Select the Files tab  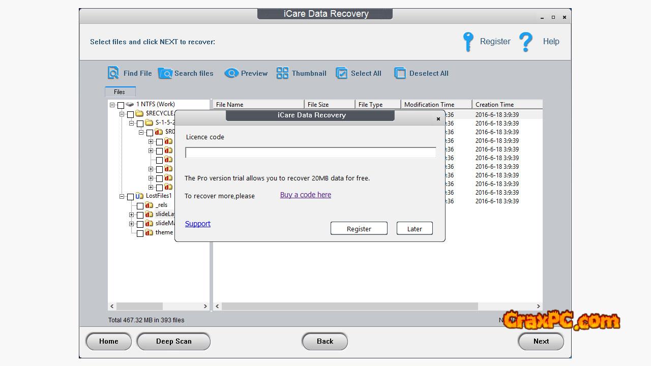point(120,92)
